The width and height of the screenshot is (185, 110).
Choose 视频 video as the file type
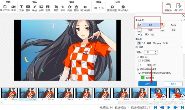[150, 30]
